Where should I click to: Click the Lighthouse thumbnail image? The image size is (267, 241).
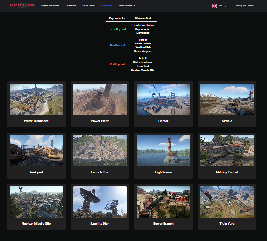click(164, 151)
